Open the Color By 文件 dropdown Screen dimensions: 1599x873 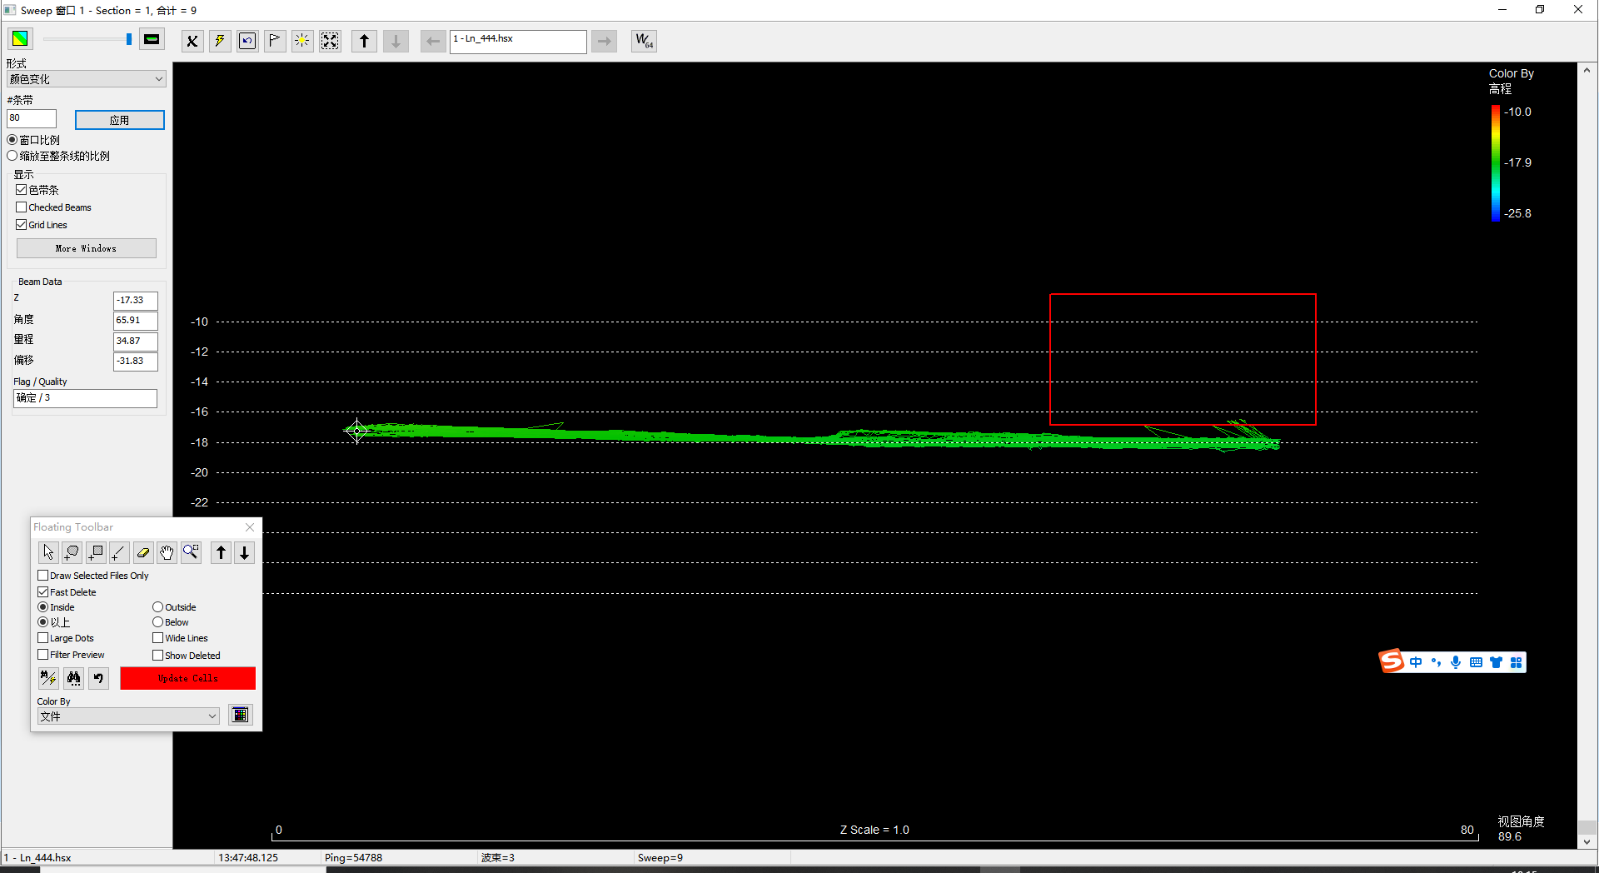pyautogui.click(x=128, y=716)
